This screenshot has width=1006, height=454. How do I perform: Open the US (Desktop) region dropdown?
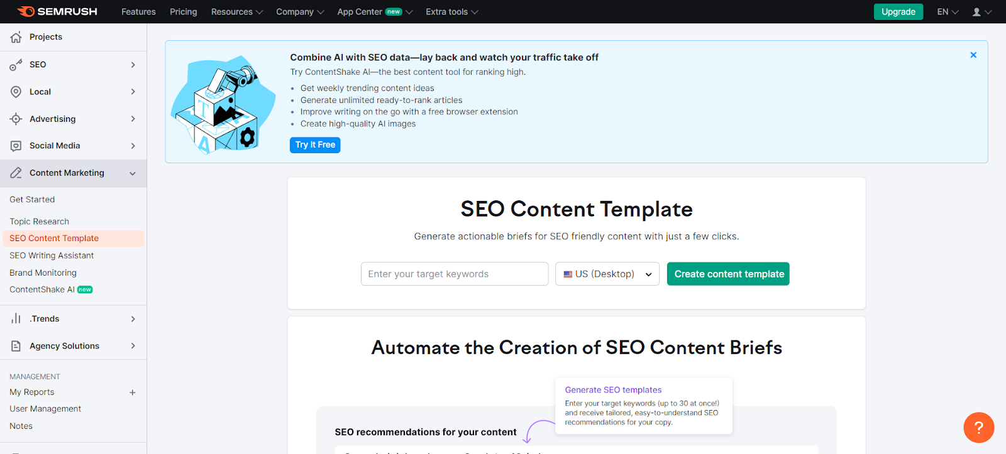[607, 274]
